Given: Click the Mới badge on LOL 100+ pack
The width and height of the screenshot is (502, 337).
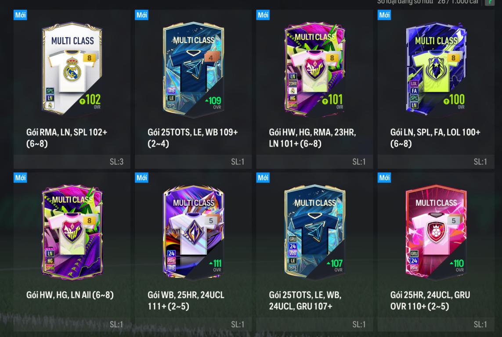Looking at the screenshot, I should 384,15.
